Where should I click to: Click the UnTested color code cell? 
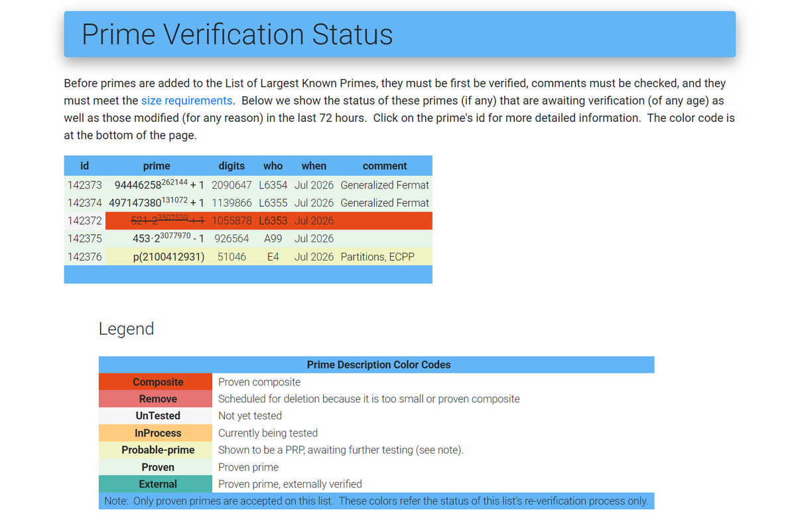click(x=156, y=416)
